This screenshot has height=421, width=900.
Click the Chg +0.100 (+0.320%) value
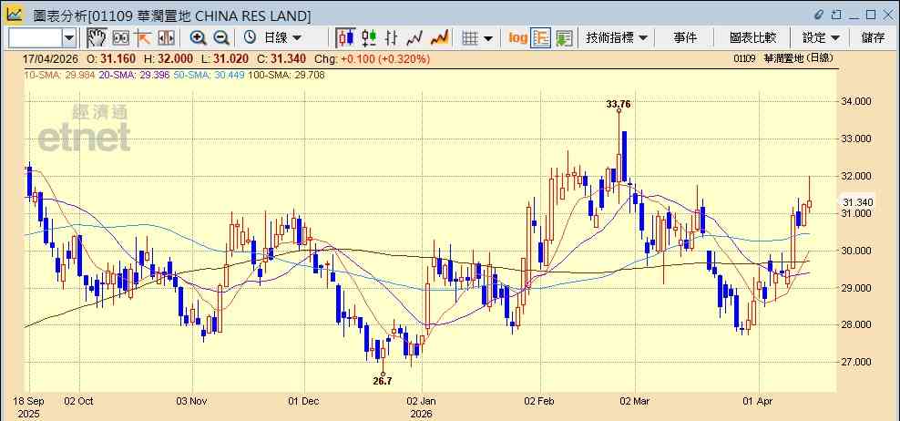[x=373, y=58]
